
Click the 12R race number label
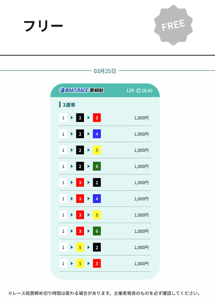tap(130, 91)
